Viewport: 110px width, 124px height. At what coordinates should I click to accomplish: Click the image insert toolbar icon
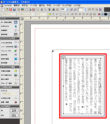click(x=23, y=10)
